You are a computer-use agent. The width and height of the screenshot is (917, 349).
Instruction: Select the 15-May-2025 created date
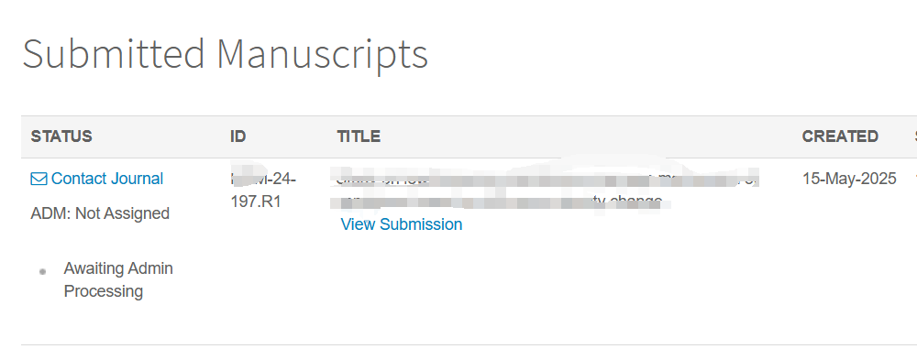tap(849, 179)
